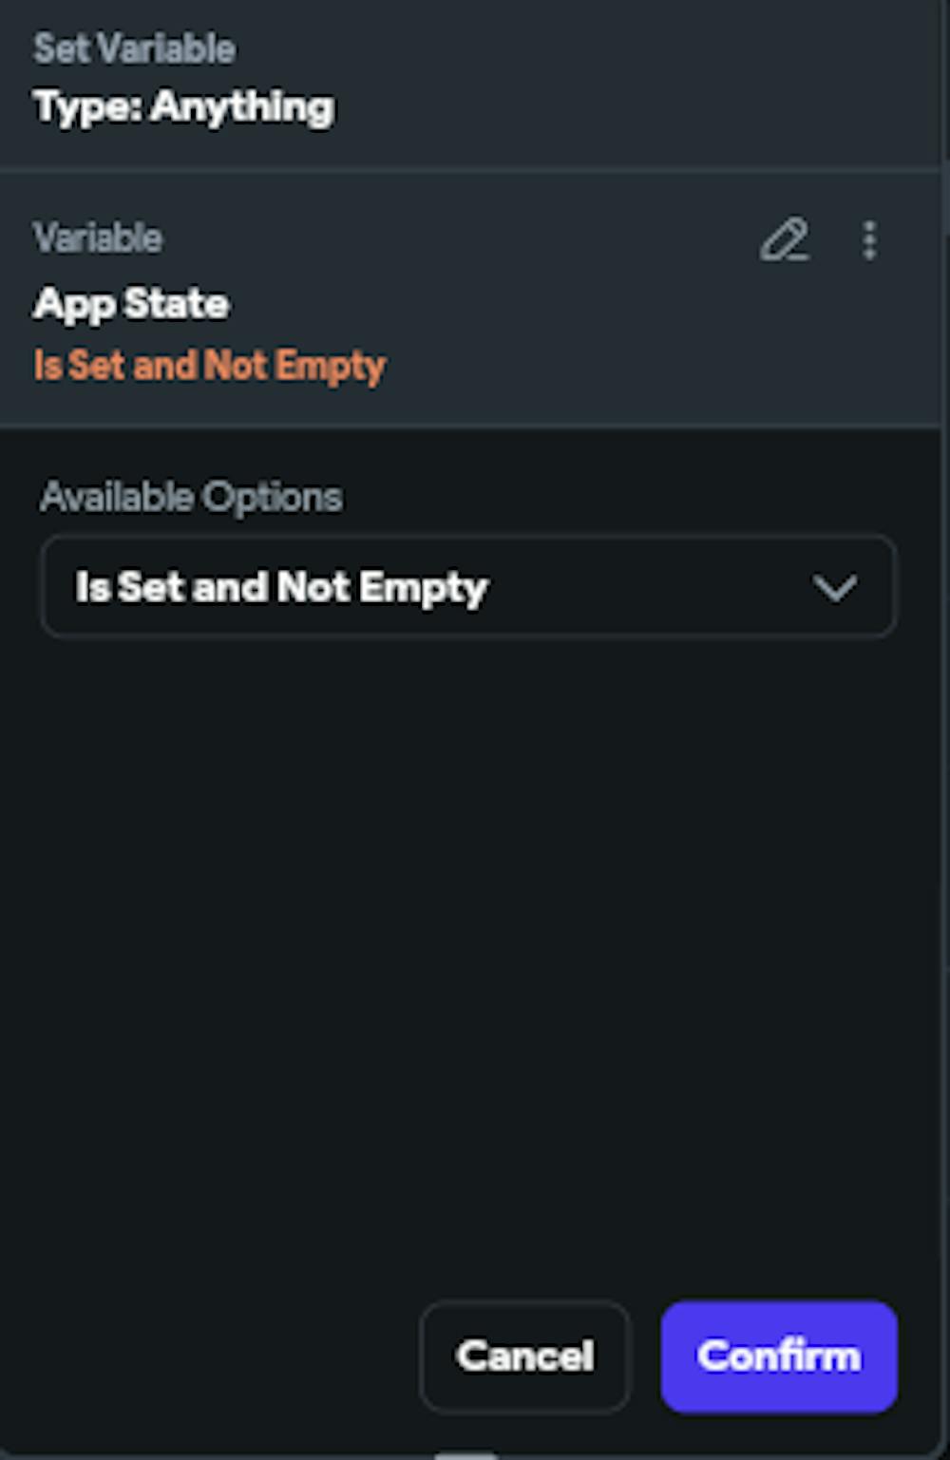The width and height of the screenshot is (950, 1460).
Task: Click the drag handle at panel bottom
Action: (x=465, y=1454)
